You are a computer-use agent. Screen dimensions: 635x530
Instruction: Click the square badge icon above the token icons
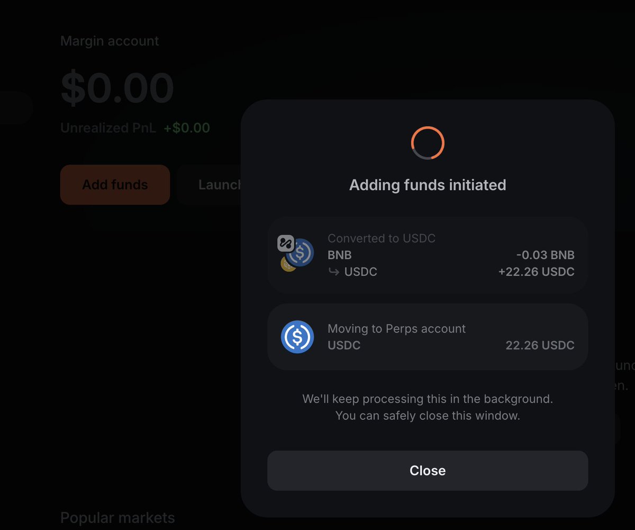pos(286,244)
